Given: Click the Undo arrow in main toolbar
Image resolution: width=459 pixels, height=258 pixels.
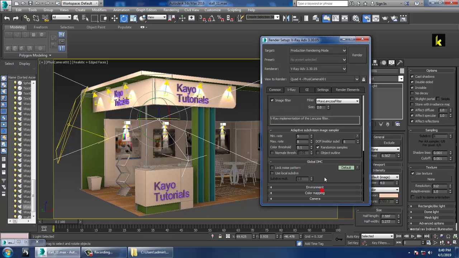Looking at the screenshot, I should (x=7, y=18).
